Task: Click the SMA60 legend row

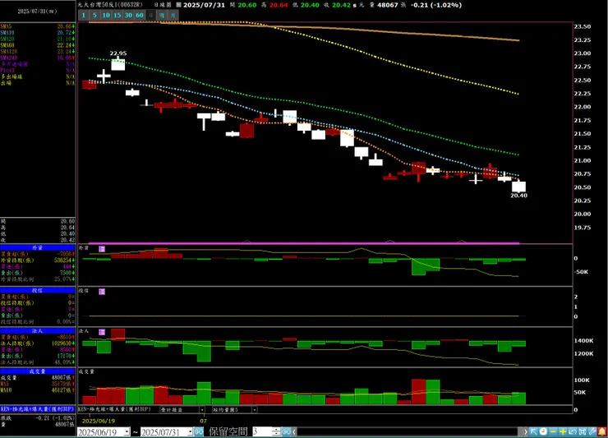Action: pos(38,45)
